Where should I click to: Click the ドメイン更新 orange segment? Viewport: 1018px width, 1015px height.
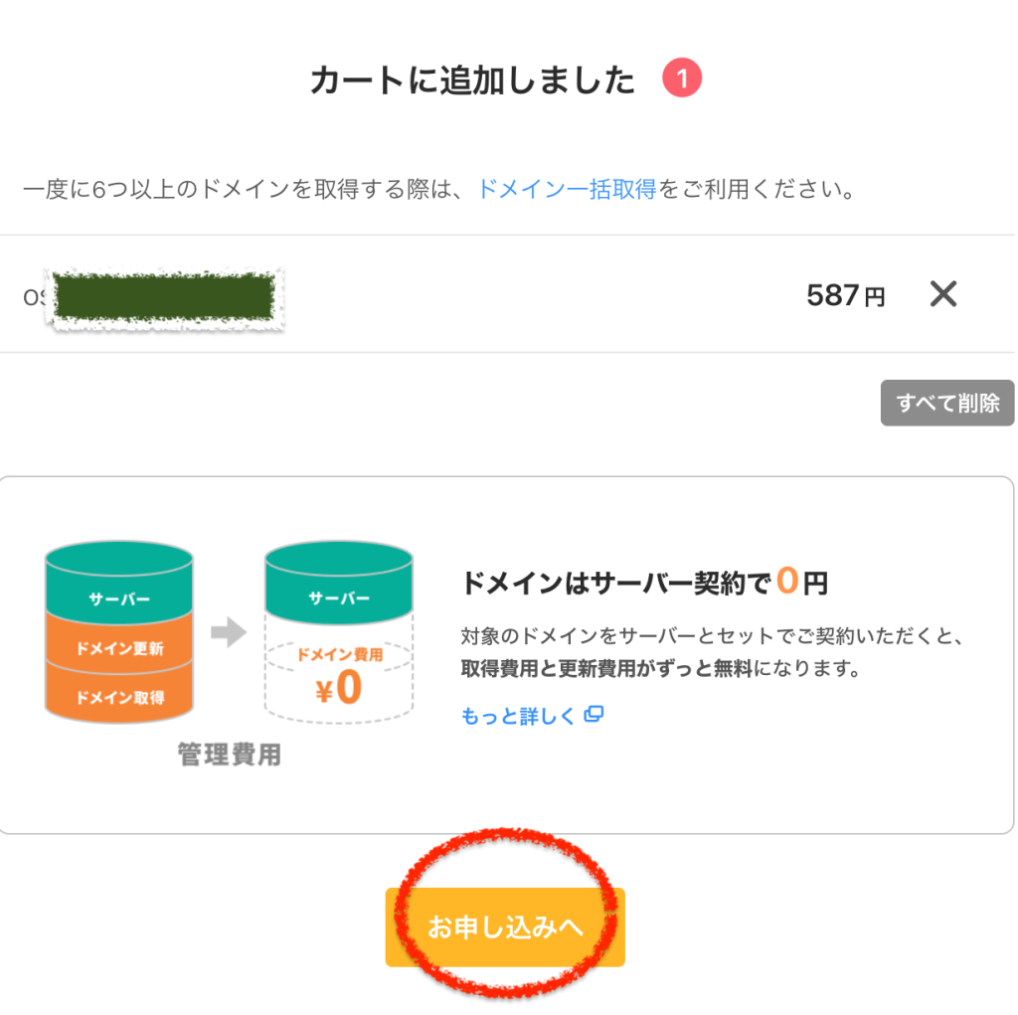click(119, 649)
